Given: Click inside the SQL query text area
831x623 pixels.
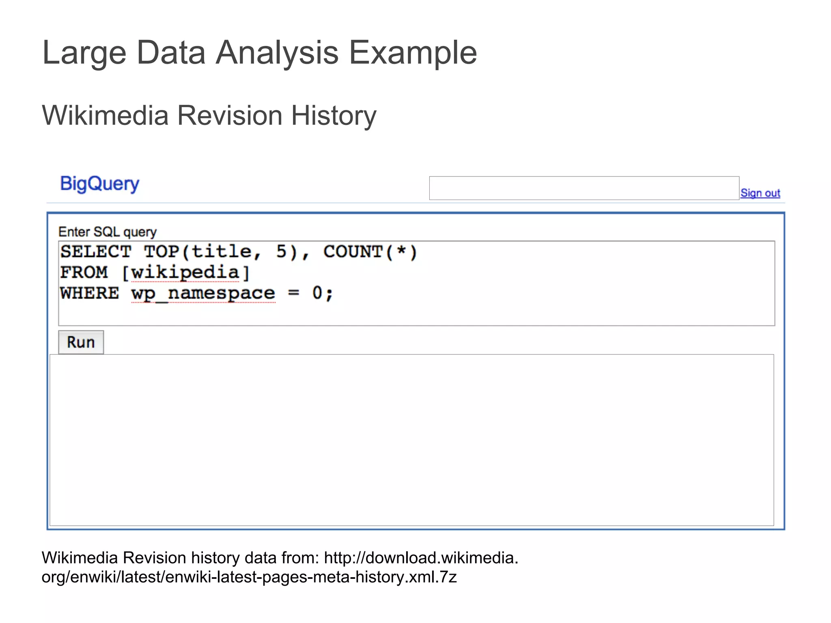Looking at the screenshot, I should coord(416,283).
